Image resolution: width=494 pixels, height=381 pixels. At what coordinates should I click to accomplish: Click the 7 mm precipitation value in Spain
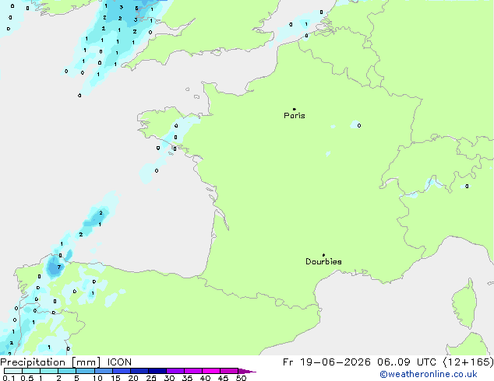point(58,267)
